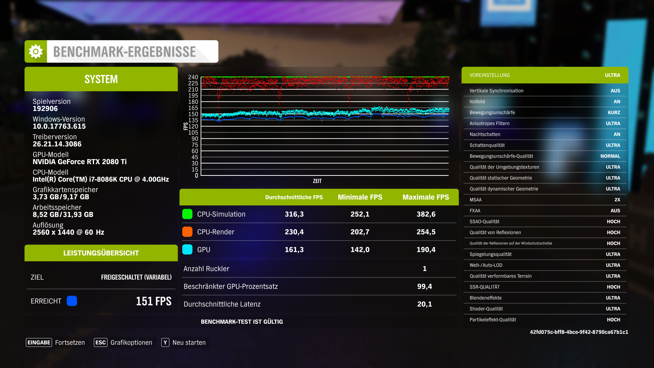654x368 pixels.
Task: Click the green CPU-Simulation color swatch
Action: tap(187, 214)
